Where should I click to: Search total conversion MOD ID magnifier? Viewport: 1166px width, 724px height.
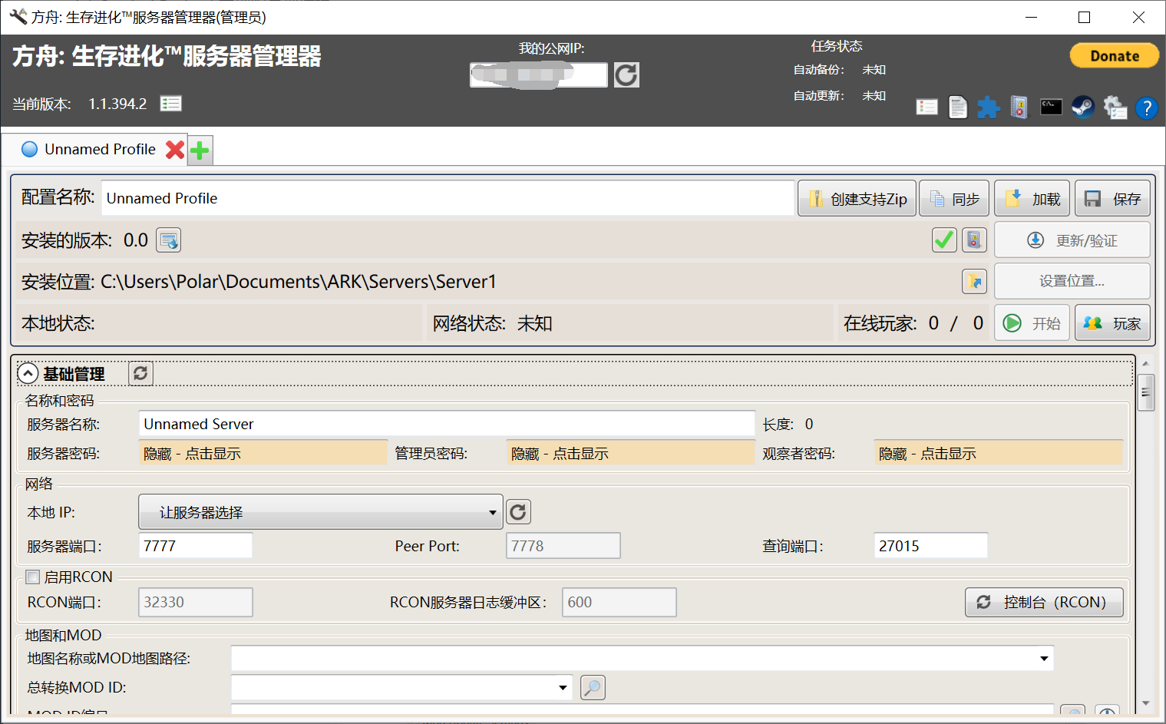[593, 687]
